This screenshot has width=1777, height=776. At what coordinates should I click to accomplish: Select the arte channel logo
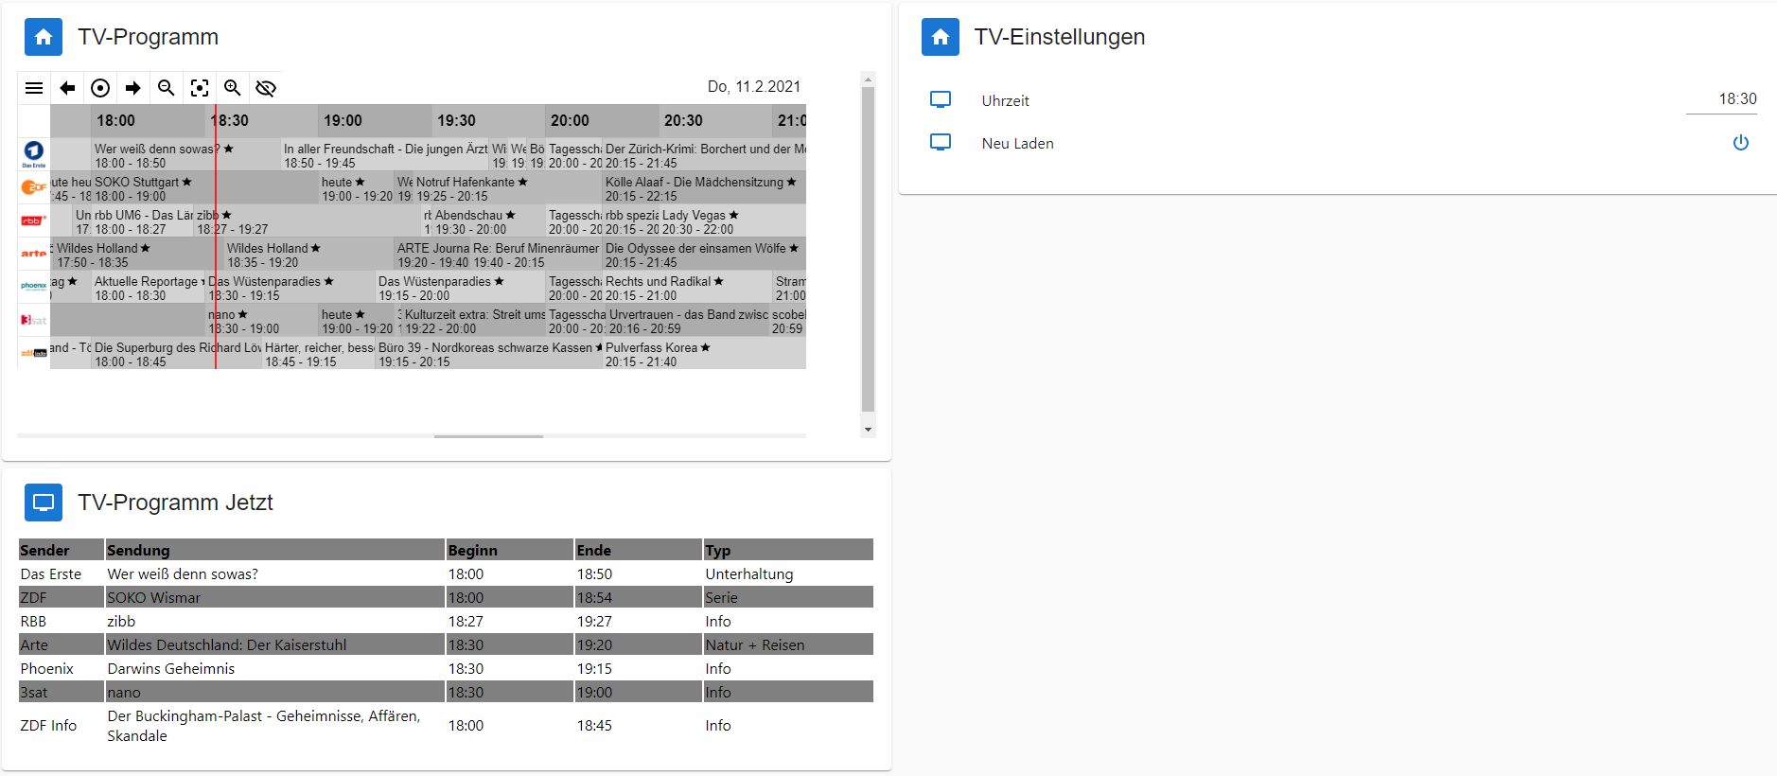(34, 254)
